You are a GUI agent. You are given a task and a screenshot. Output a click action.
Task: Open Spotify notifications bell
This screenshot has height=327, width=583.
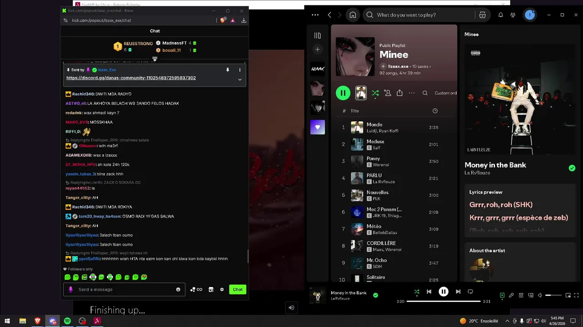click(x=501, y=15)
